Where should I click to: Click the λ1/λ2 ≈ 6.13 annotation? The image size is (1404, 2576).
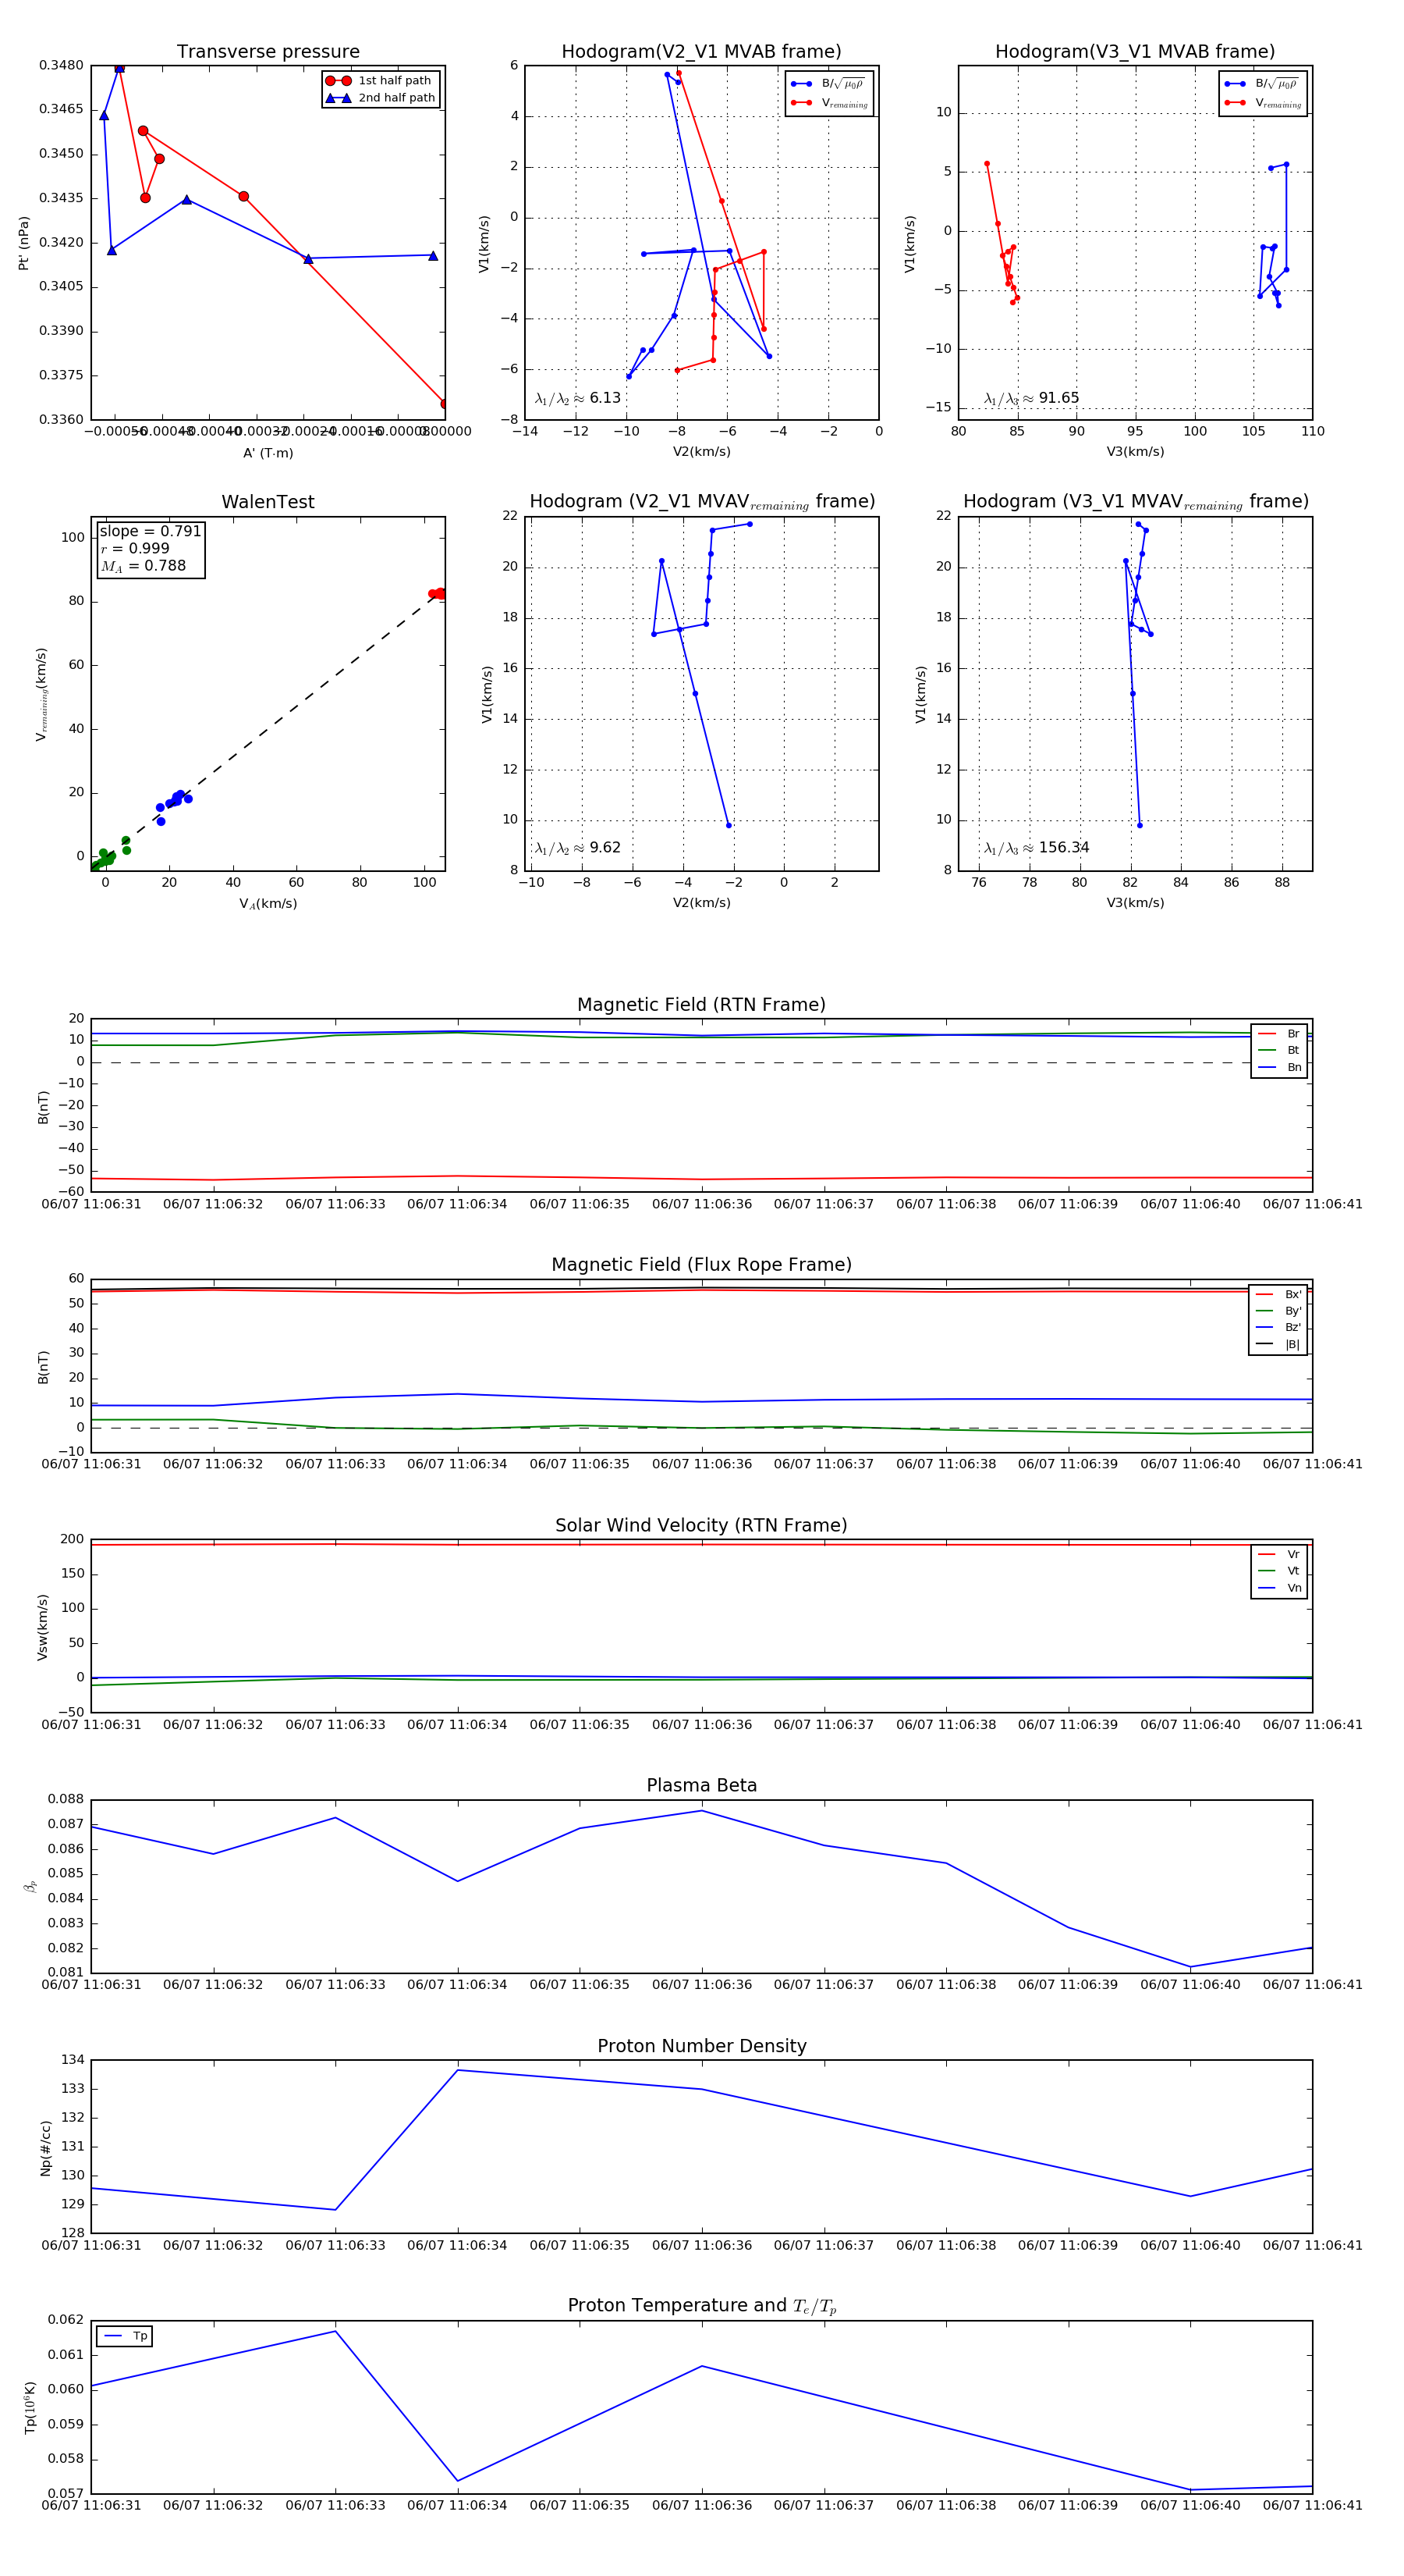point(577,398)
